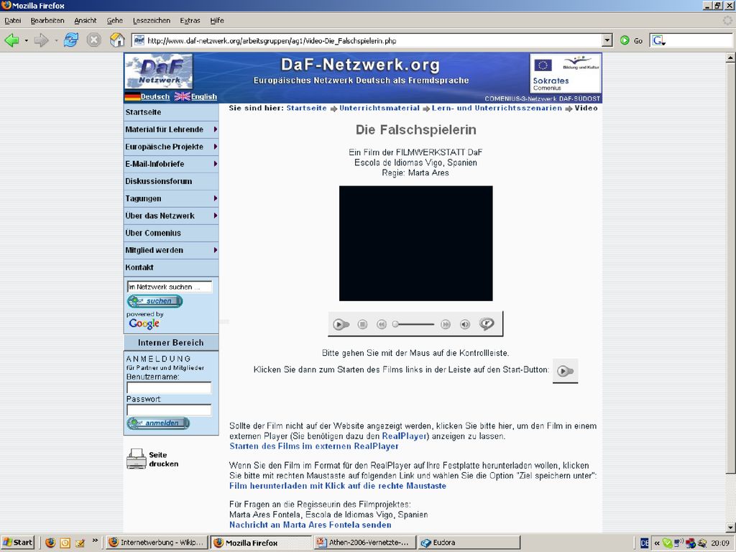Switch to Eudora in the taskbar
Viewport: 736px width, 552px height.
pos(469,543)
